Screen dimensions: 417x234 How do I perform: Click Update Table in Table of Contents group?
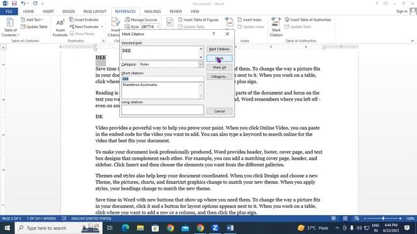pyautogui.click(x=34, y=27)
